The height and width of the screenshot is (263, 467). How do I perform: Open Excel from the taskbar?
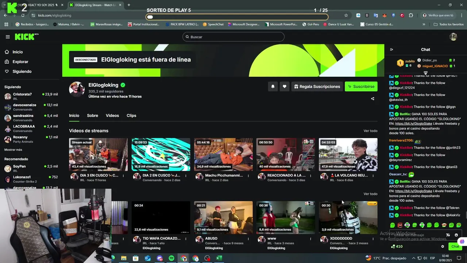pyautogui.click(x=219, y=258)
